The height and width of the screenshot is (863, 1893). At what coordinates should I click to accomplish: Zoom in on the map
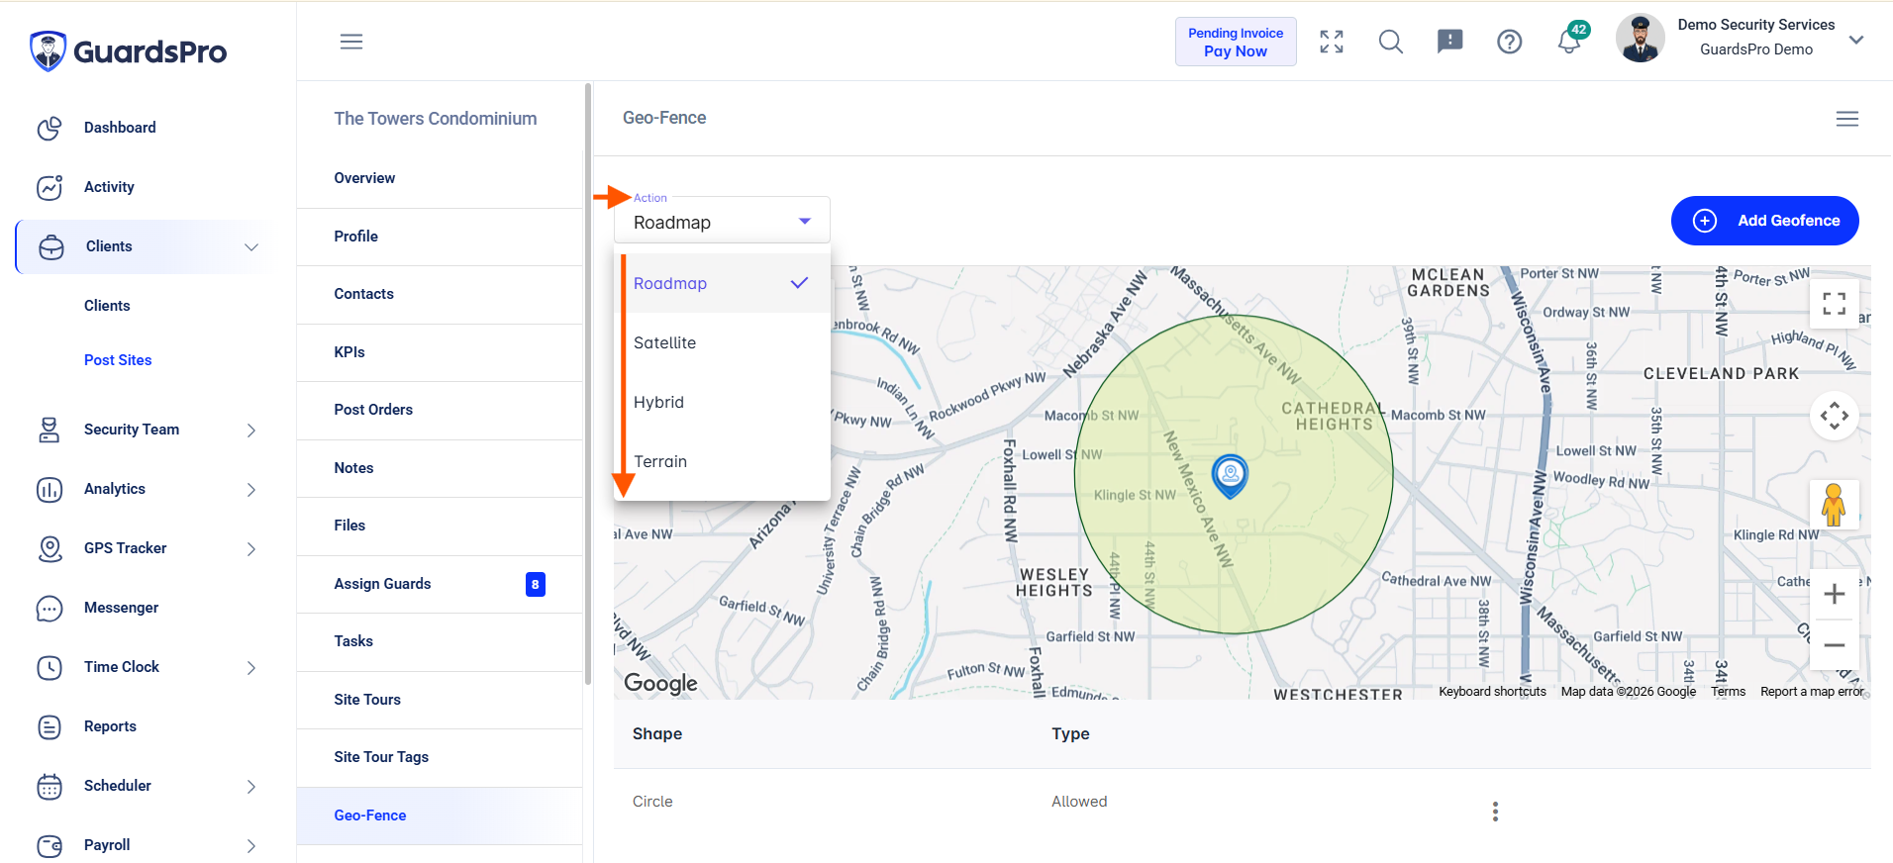(x=1835, y=594)
